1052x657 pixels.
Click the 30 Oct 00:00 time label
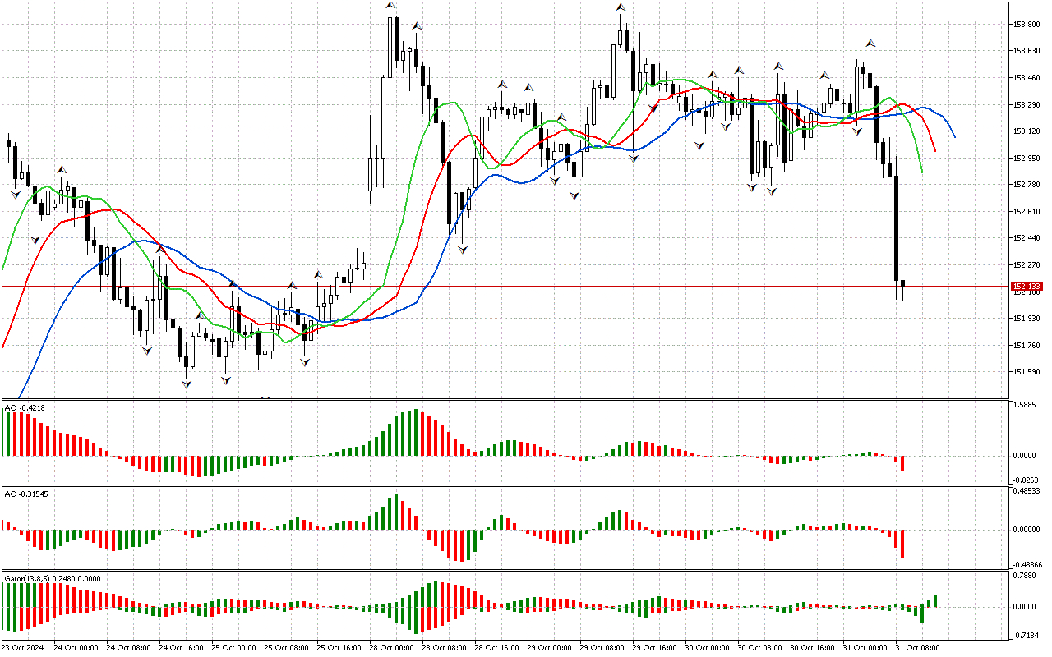(x=708, y=648)
